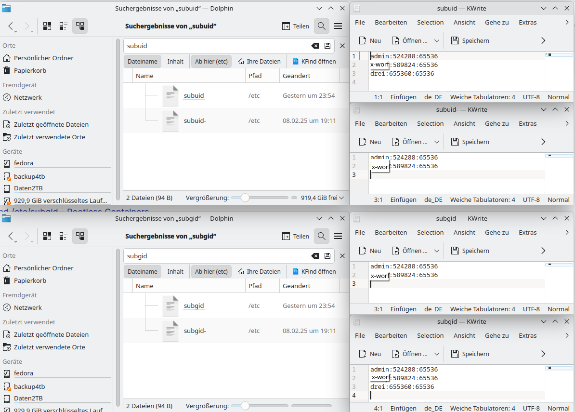
Task: Open Gehe zu menu in subgid KWrite window
Action: (497, 336)
